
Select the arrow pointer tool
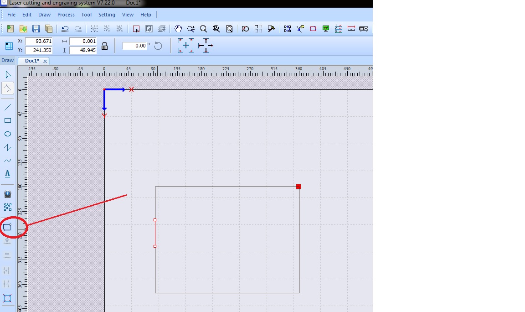pyautogui.click(x=8, y=74)
